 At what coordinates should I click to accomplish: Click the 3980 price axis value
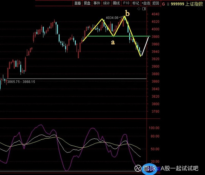155,37
